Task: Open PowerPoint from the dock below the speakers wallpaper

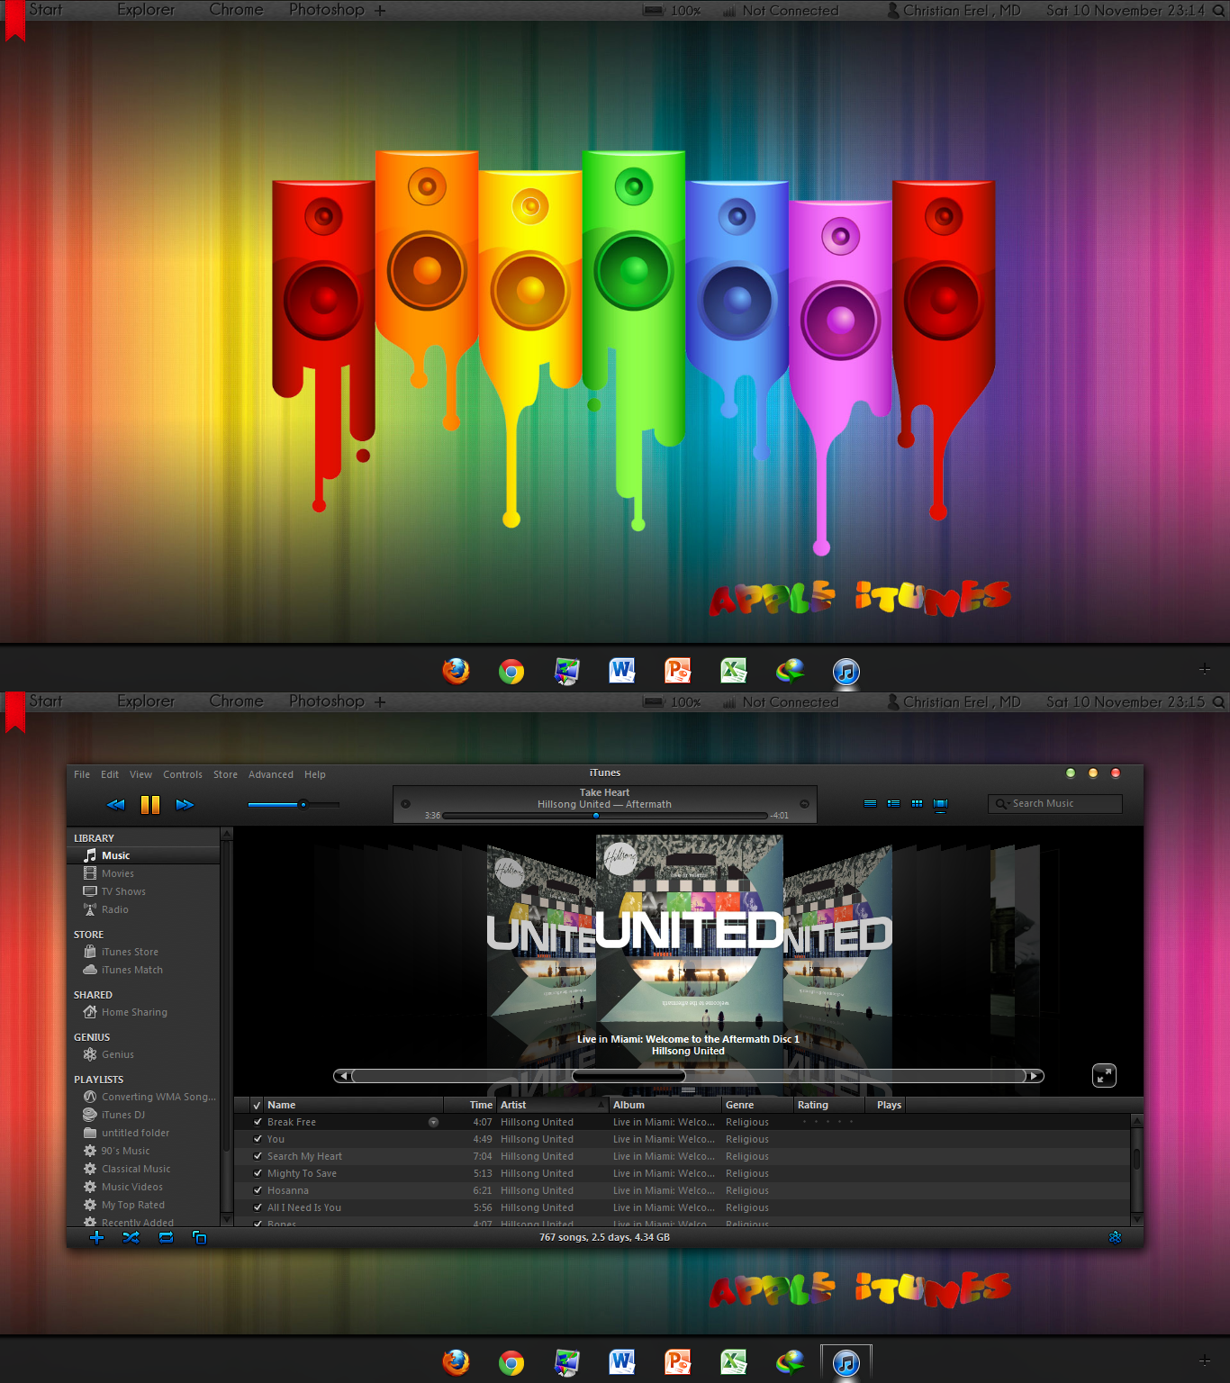Action: pos(677,671)
